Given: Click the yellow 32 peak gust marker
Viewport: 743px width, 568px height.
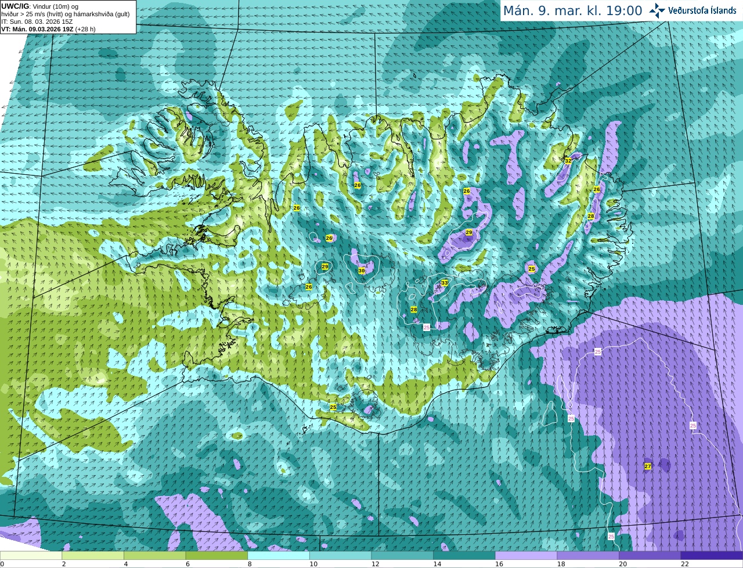Looking at the screenshot, I should pos(568,160).
